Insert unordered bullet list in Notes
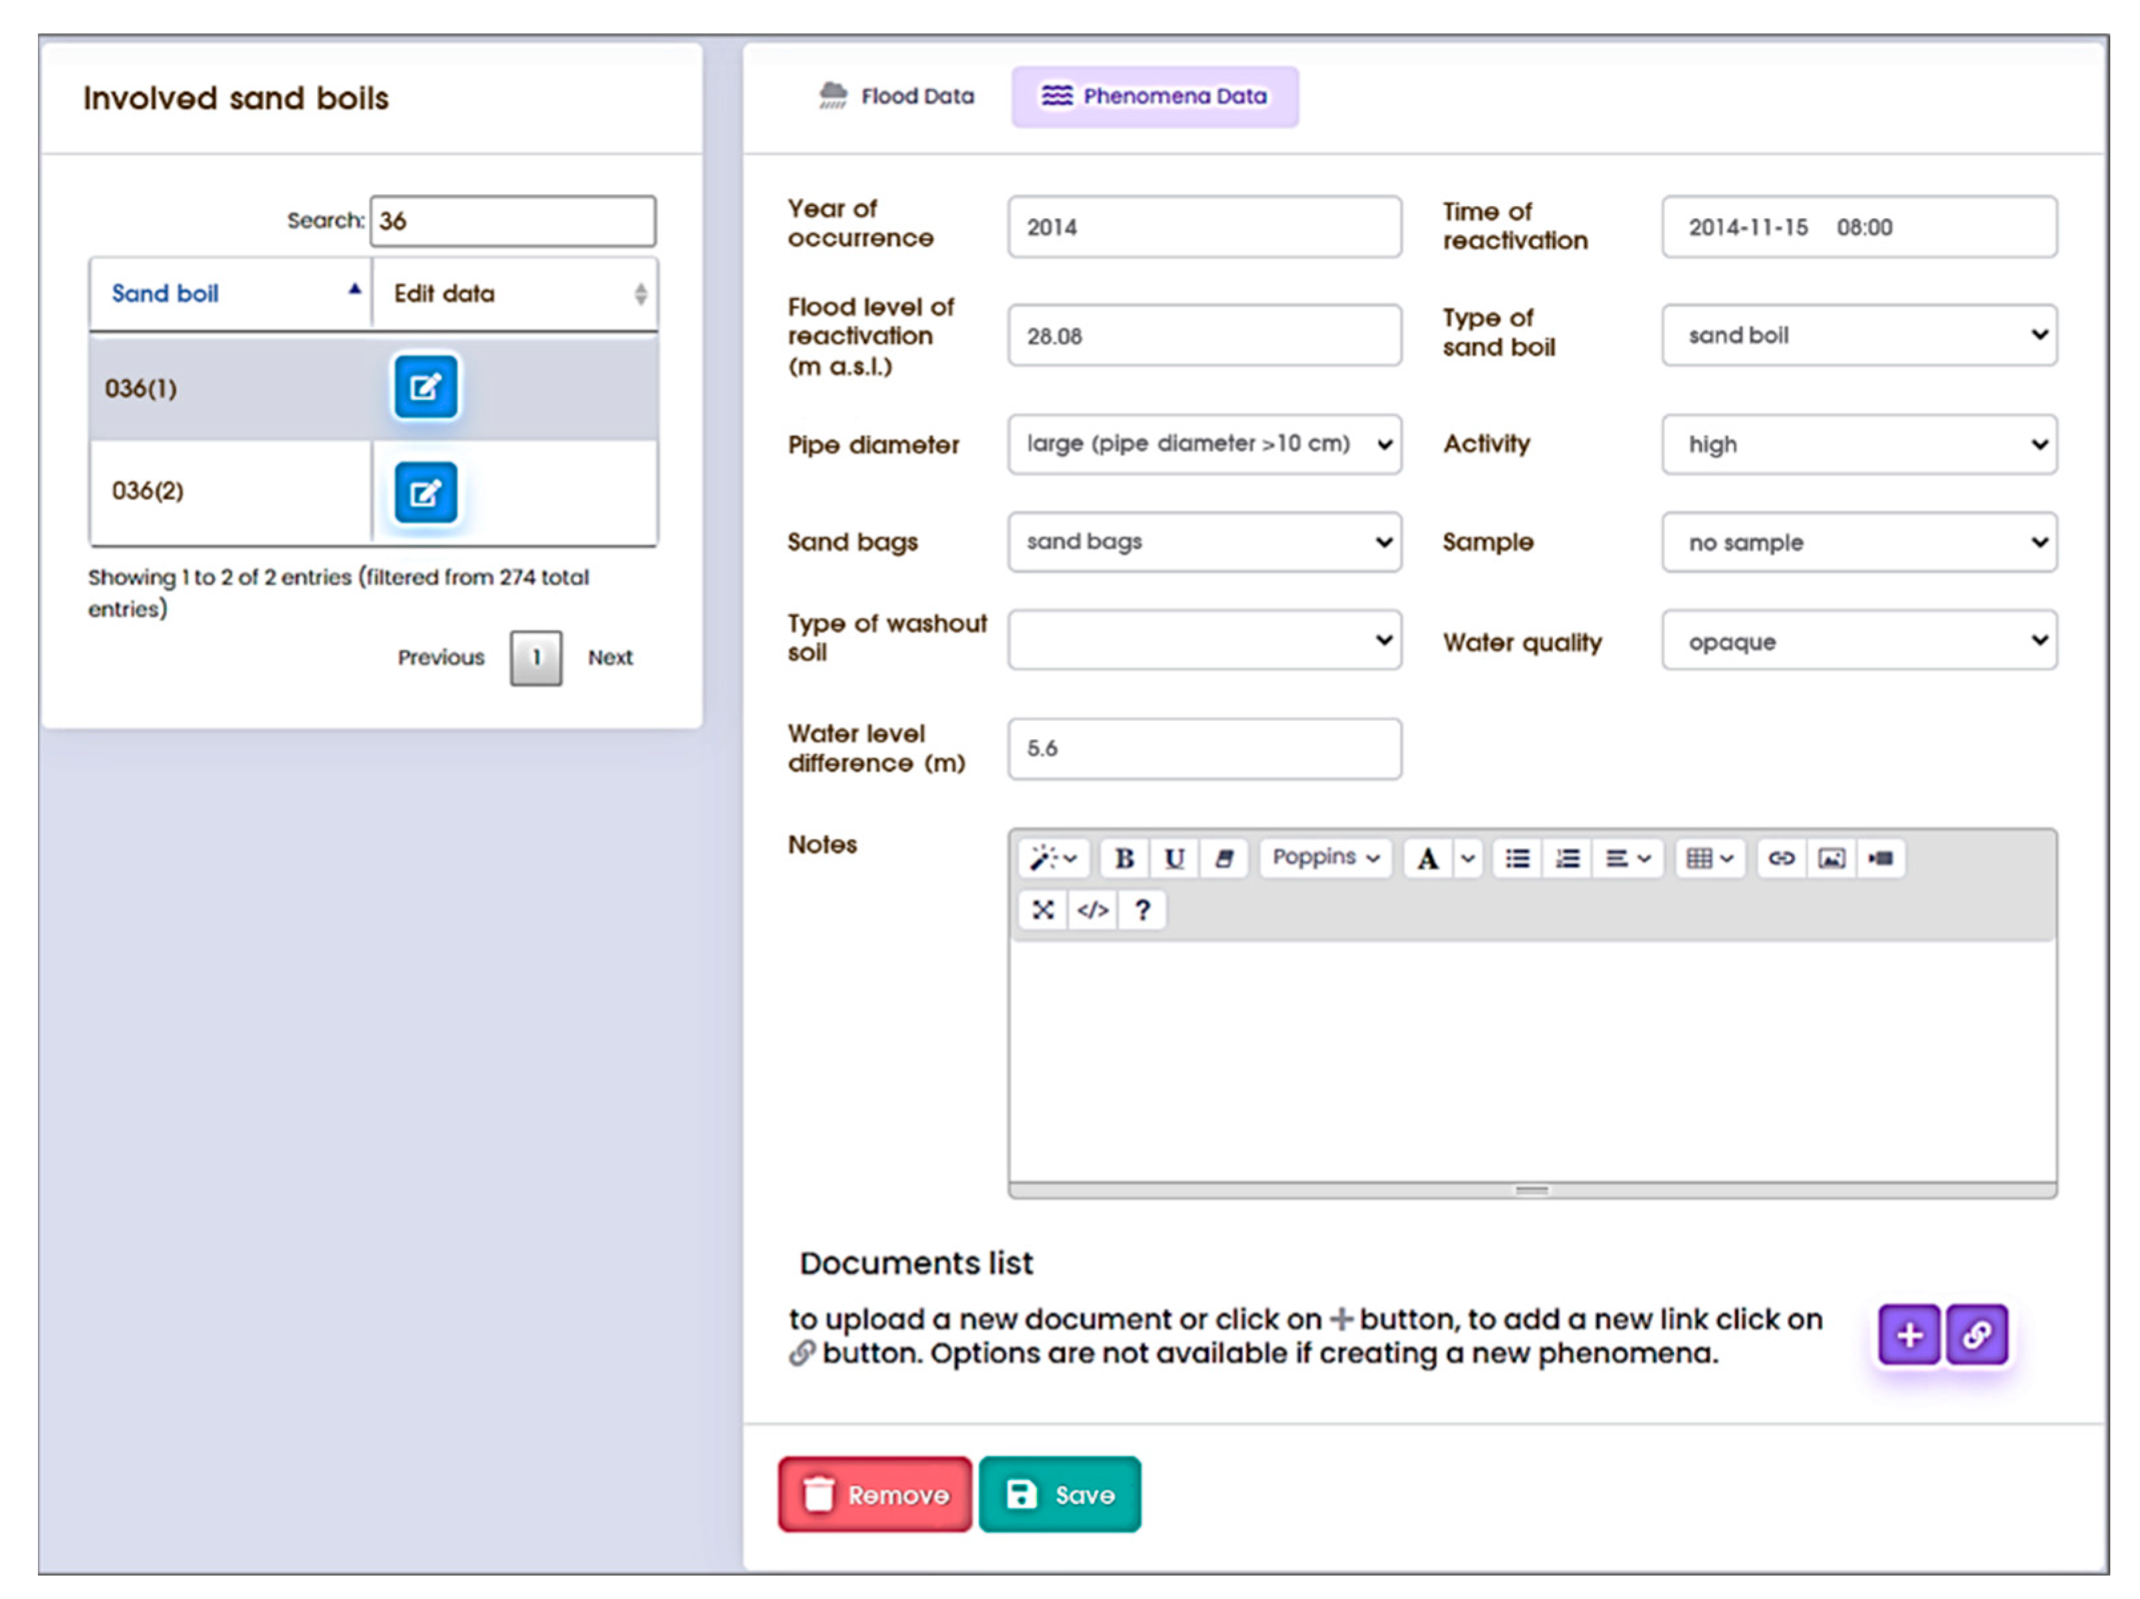The image size is (2140, 1599). (x=1517, y=858)
